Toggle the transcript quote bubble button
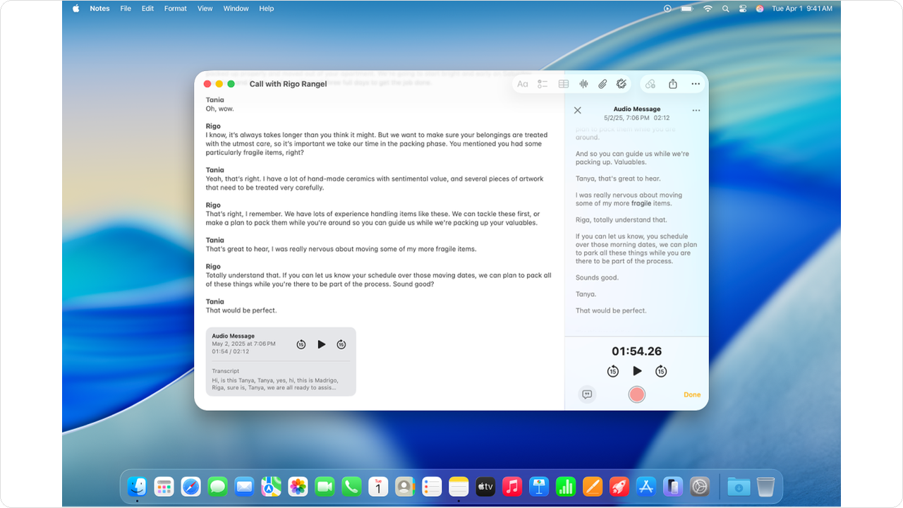 587,394
